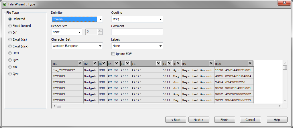Click the preview vertical scrollbar down arrow
This screenshot has width=293, height=128.
285,101
